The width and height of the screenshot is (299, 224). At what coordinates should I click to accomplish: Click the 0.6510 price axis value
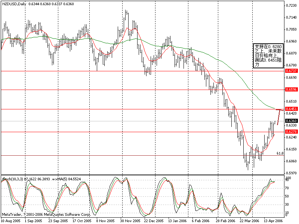tap(292, 102)
